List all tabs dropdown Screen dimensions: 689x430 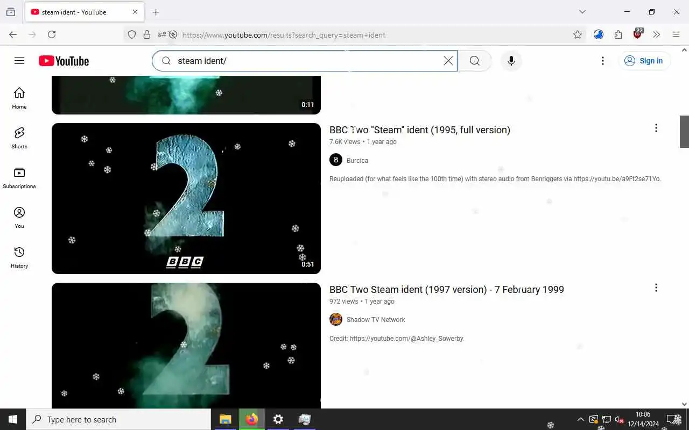582,12
